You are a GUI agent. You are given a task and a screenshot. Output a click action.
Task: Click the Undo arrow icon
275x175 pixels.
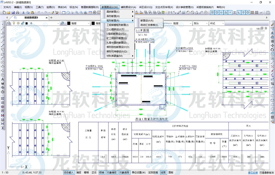tap(38, 12)
